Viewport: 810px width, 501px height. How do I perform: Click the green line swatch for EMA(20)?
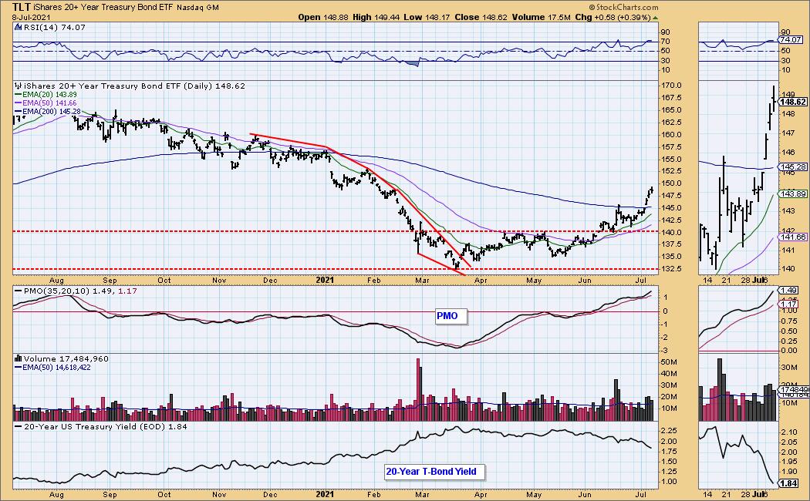pos(18,95)
